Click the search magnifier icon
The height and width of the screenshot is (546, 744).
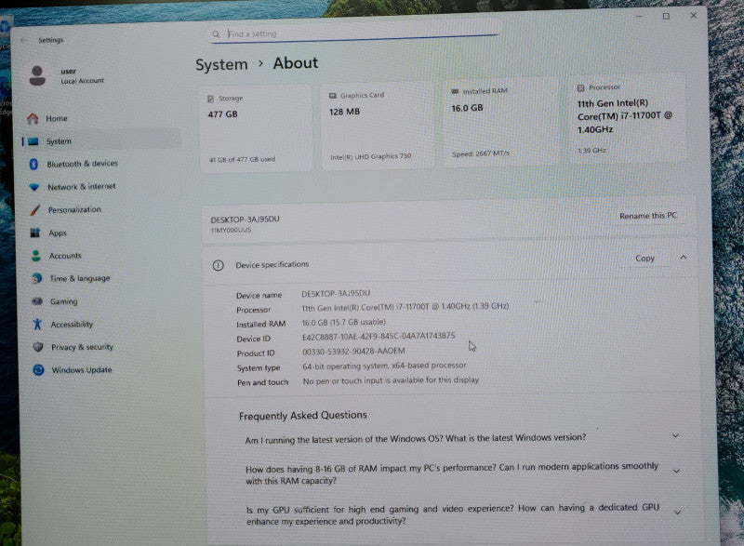coord(216,34)
